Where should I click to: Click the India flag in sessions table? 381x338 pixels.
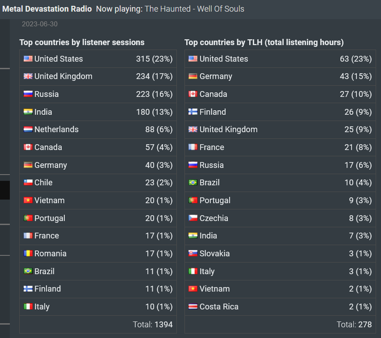point(28,112)
